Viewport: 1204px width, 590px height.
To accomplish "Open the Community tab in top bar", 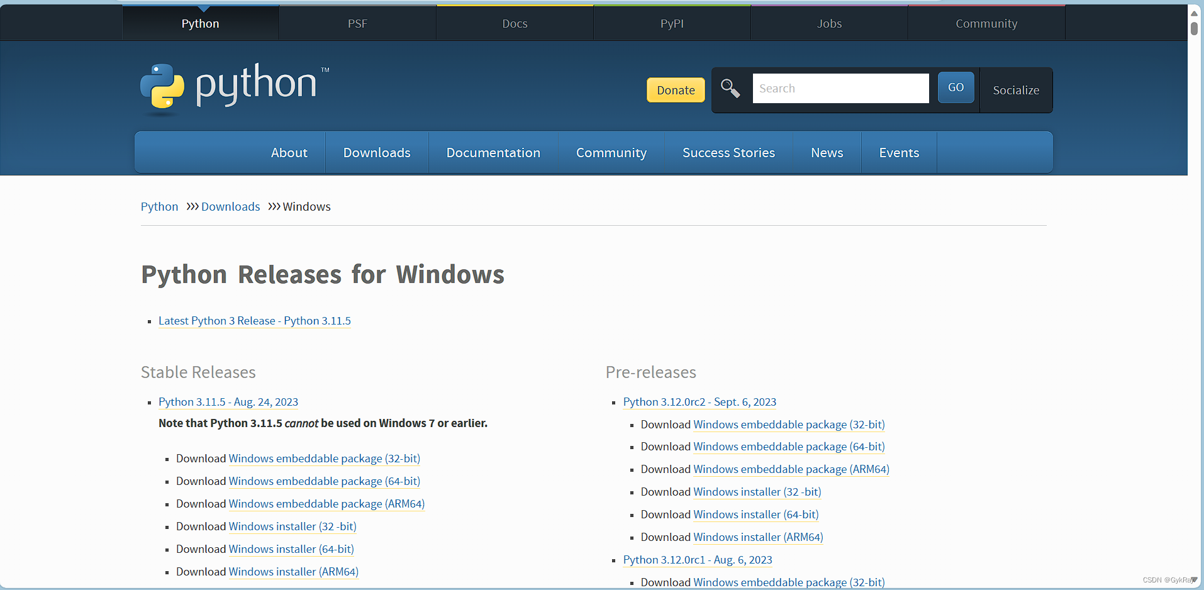I will click(x=986, y=23).
